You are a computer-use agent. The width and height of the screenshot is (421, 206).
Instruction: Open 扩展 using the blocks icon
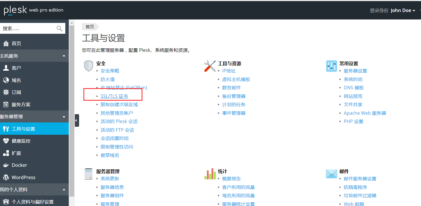point(5,153)
